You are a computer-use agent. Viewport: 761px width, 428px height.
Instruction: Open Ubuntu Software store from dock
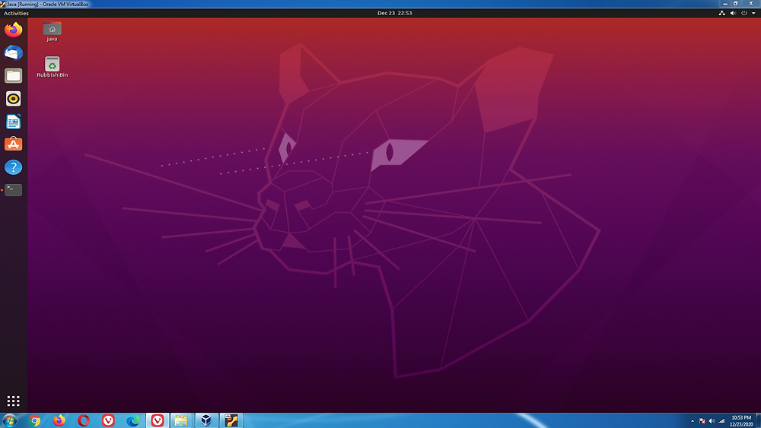coord(13,144)
